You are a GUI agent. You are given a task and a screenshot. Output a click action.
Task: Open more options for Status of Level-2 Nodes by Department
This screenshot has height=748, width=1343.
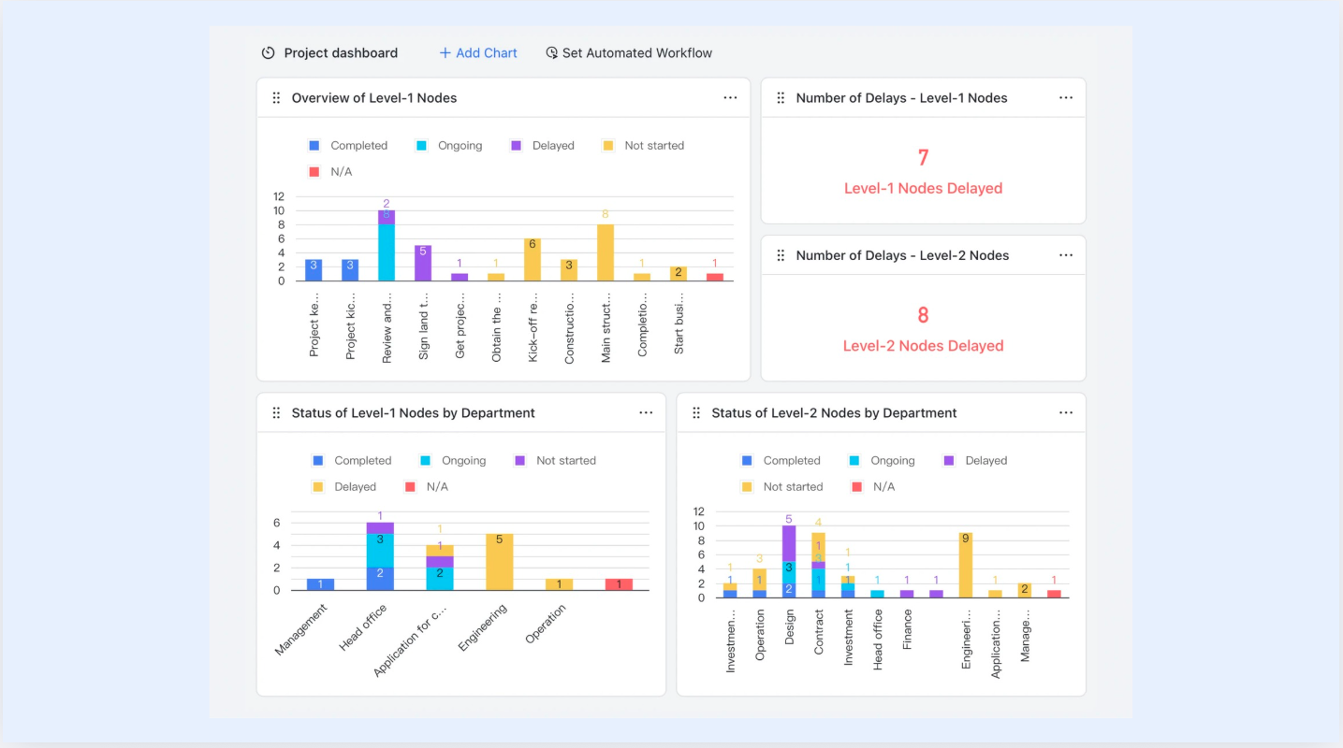pos(1066,413)
